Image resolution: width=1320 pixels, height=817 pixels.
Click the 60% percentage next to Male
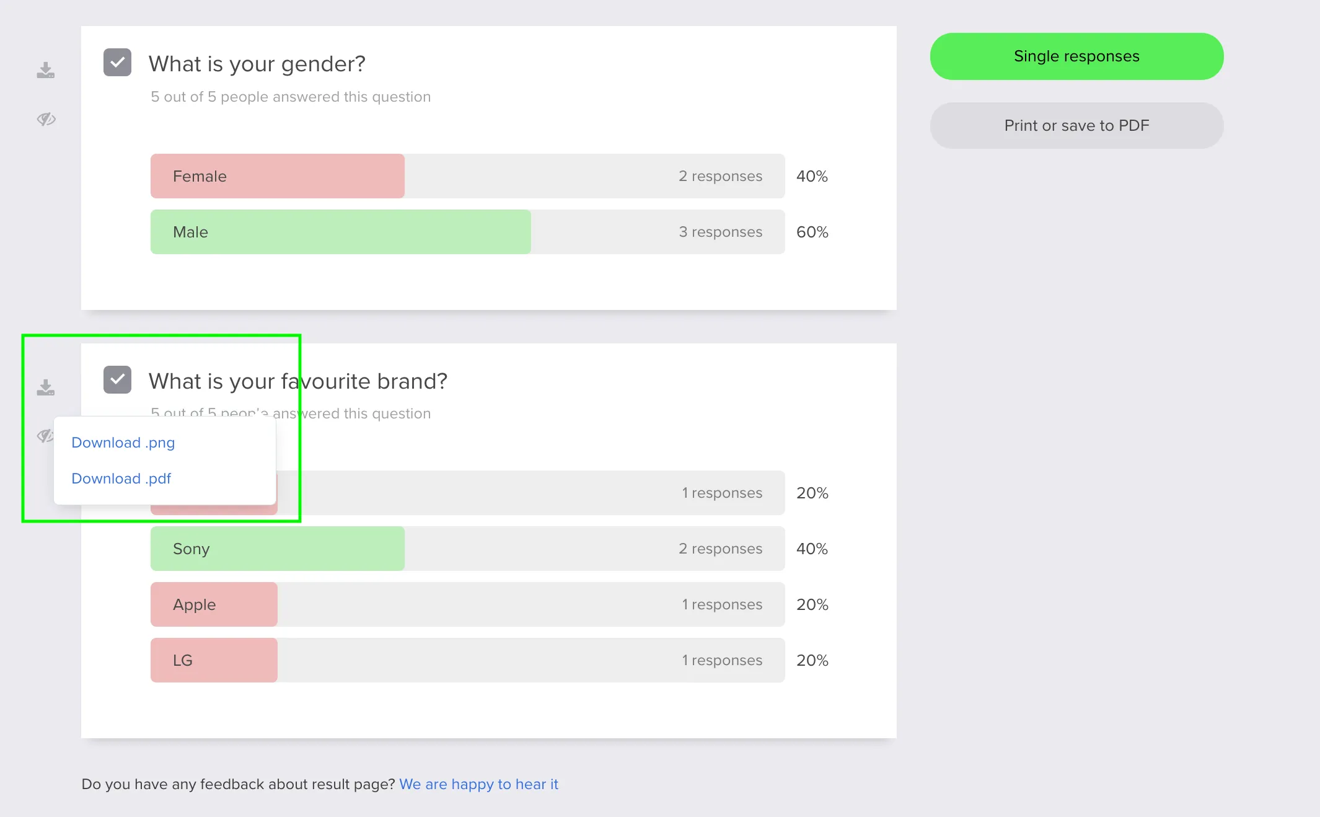click(812, 232)
